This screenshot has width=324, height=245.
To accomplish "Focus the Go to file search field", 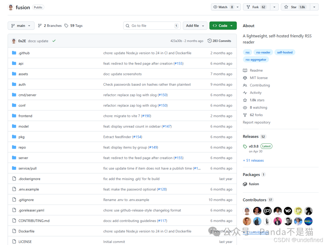I will point(152,25).
